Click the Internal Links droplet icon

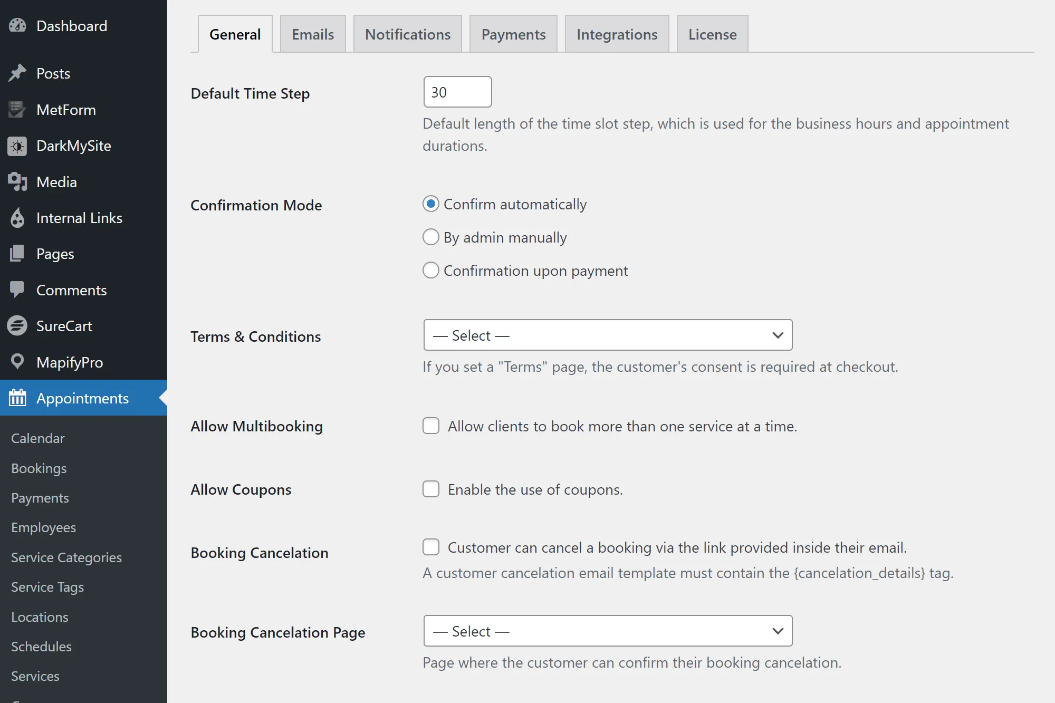18,218
